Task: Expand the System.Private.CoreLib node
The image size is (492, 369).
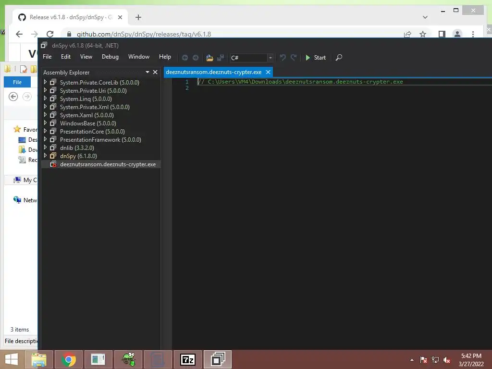Action: pos(45,82)
